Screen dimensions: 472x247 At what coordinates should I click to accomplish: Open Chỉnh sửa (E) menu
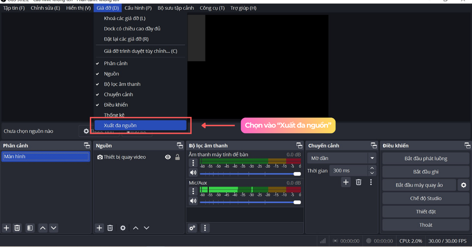click(45, 8)
